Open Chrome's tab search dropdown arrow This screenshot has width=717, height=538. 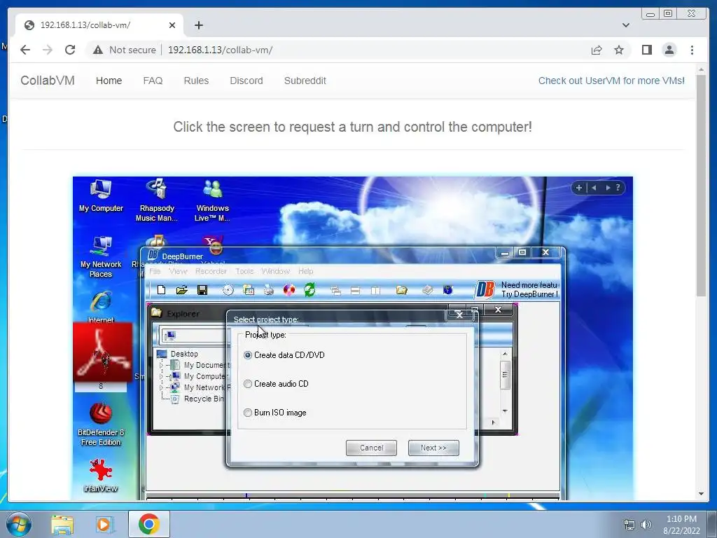pos(625,25)
